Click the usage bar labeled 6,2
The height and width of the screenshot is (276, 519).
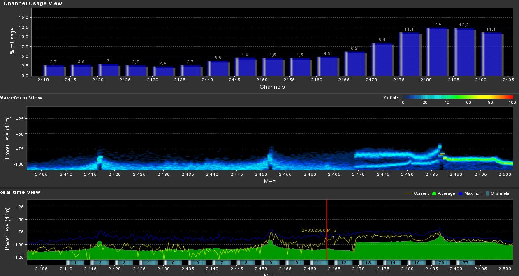tap(354, 64)
